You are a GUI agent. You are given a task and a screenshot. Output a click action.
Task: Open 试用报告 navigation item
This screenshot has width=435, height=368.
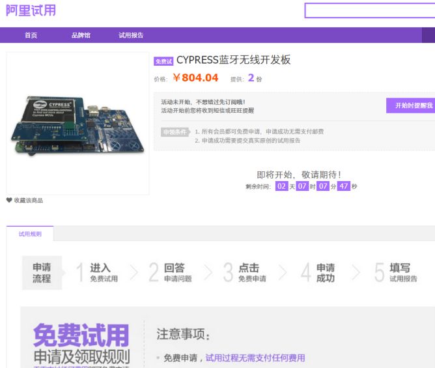tap(131, 35)
